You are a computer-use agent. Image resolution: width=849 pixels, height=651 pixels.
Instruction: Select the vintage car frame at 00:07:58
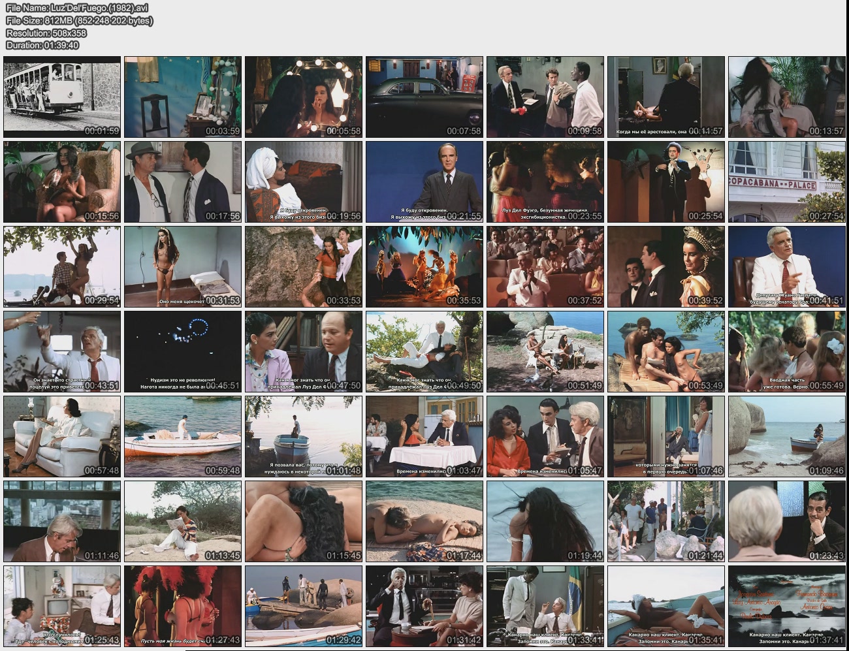click(424, 97)
